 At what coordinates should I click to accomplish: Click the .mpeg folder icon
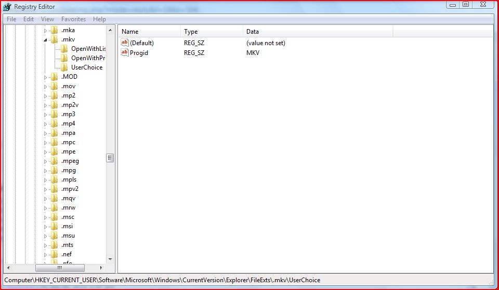click(x=55, y=161)
